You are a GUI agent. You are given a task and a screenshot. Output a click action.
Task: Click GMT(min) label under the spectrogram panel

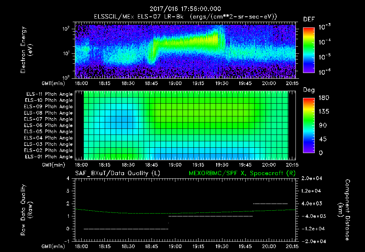pyautogui.click(x=53, y=83)
